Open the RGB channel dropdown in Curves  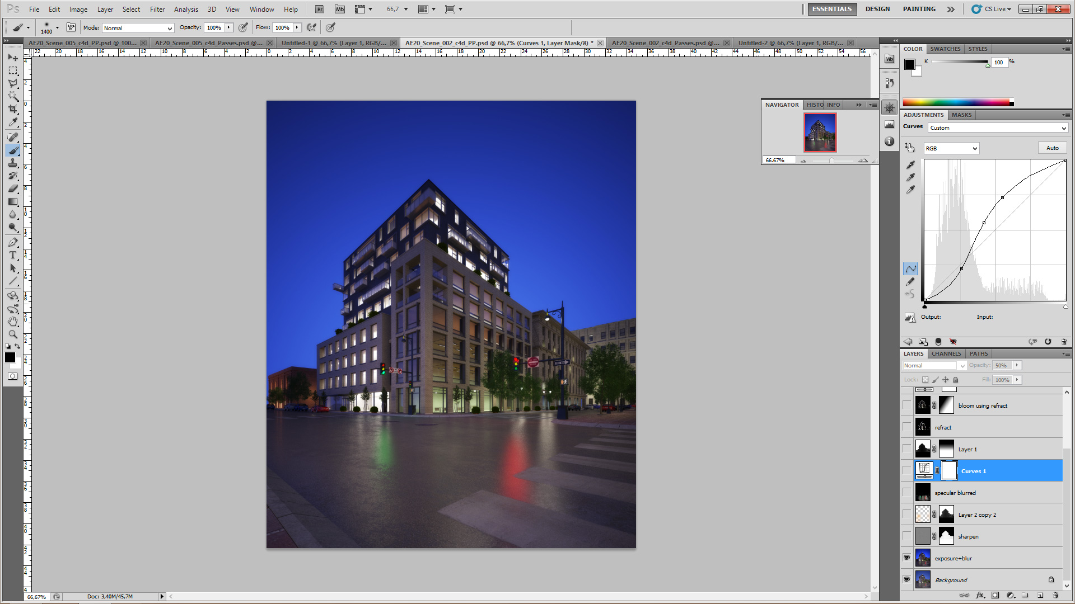click(x=951, y=148)
